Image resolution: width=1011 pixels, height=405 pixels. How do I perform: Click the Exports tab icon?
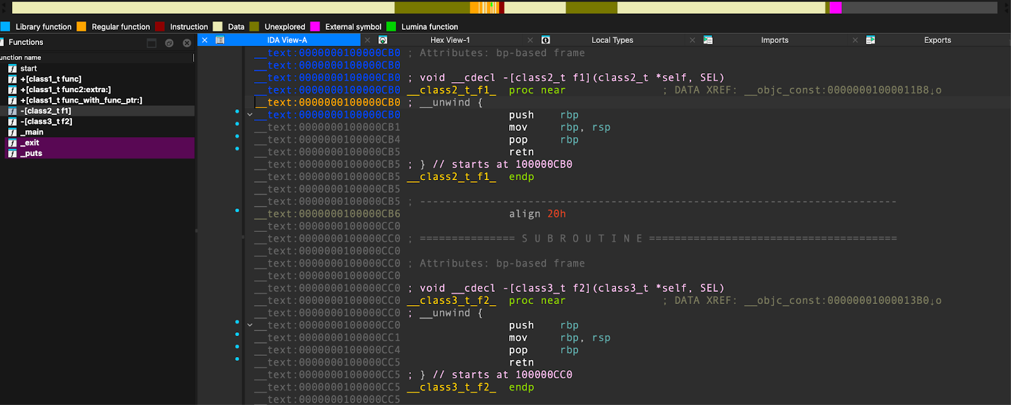[870, 40]
